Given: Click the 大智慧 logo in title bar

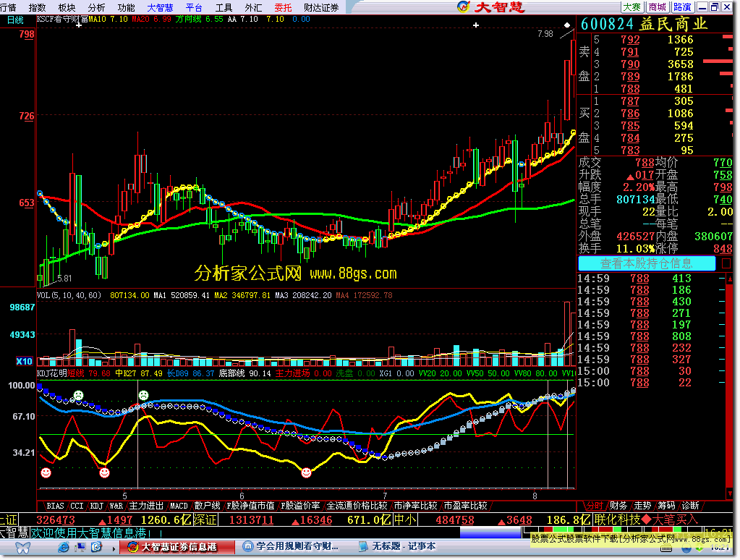Looking at the screenshot, I should click(x=491, y=7).
